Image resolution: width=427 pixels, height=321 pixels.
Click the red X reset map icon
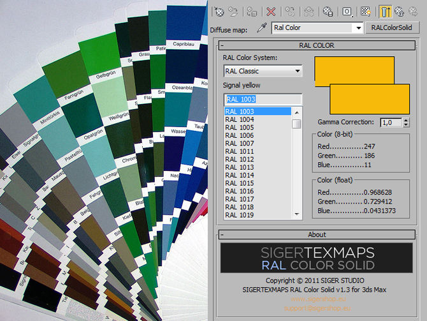[x=271, y=11]
